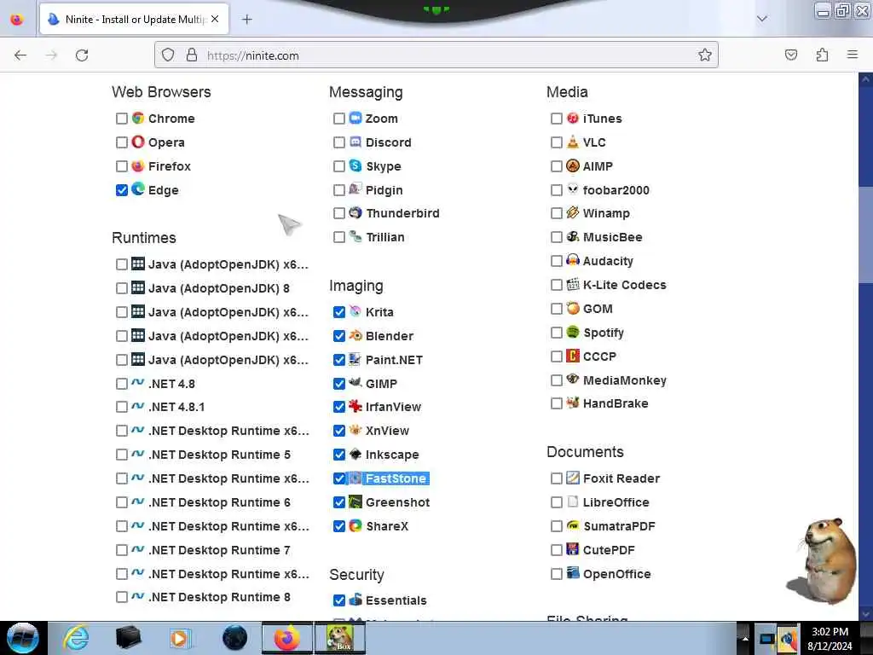Uncheck the GIMP checkbox
The width and height of the screenshot is (873, 655).
pos(339,384)
